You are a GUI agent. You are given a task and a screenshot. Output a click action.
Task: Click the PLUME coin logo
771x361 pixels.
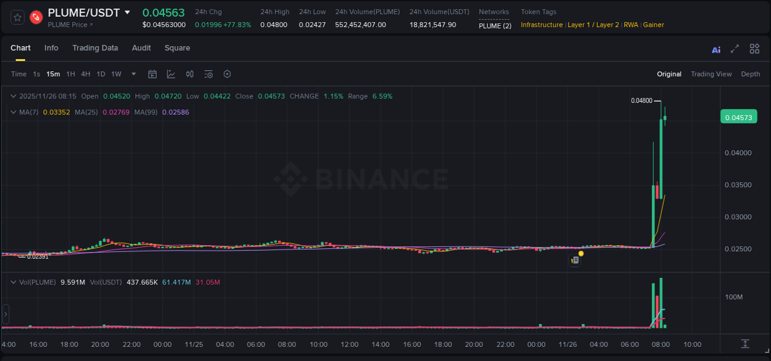[35, 17]
